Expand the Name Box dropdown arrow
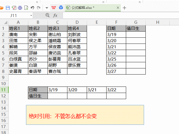Viewport: 179px width, 134px height. pos(31,16)
